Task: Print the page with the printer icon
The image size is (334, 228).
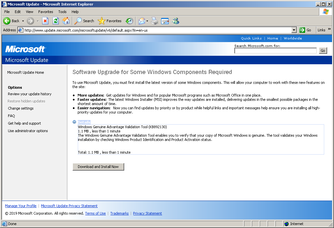Action: pyautogui.click(x=155, y=21)
